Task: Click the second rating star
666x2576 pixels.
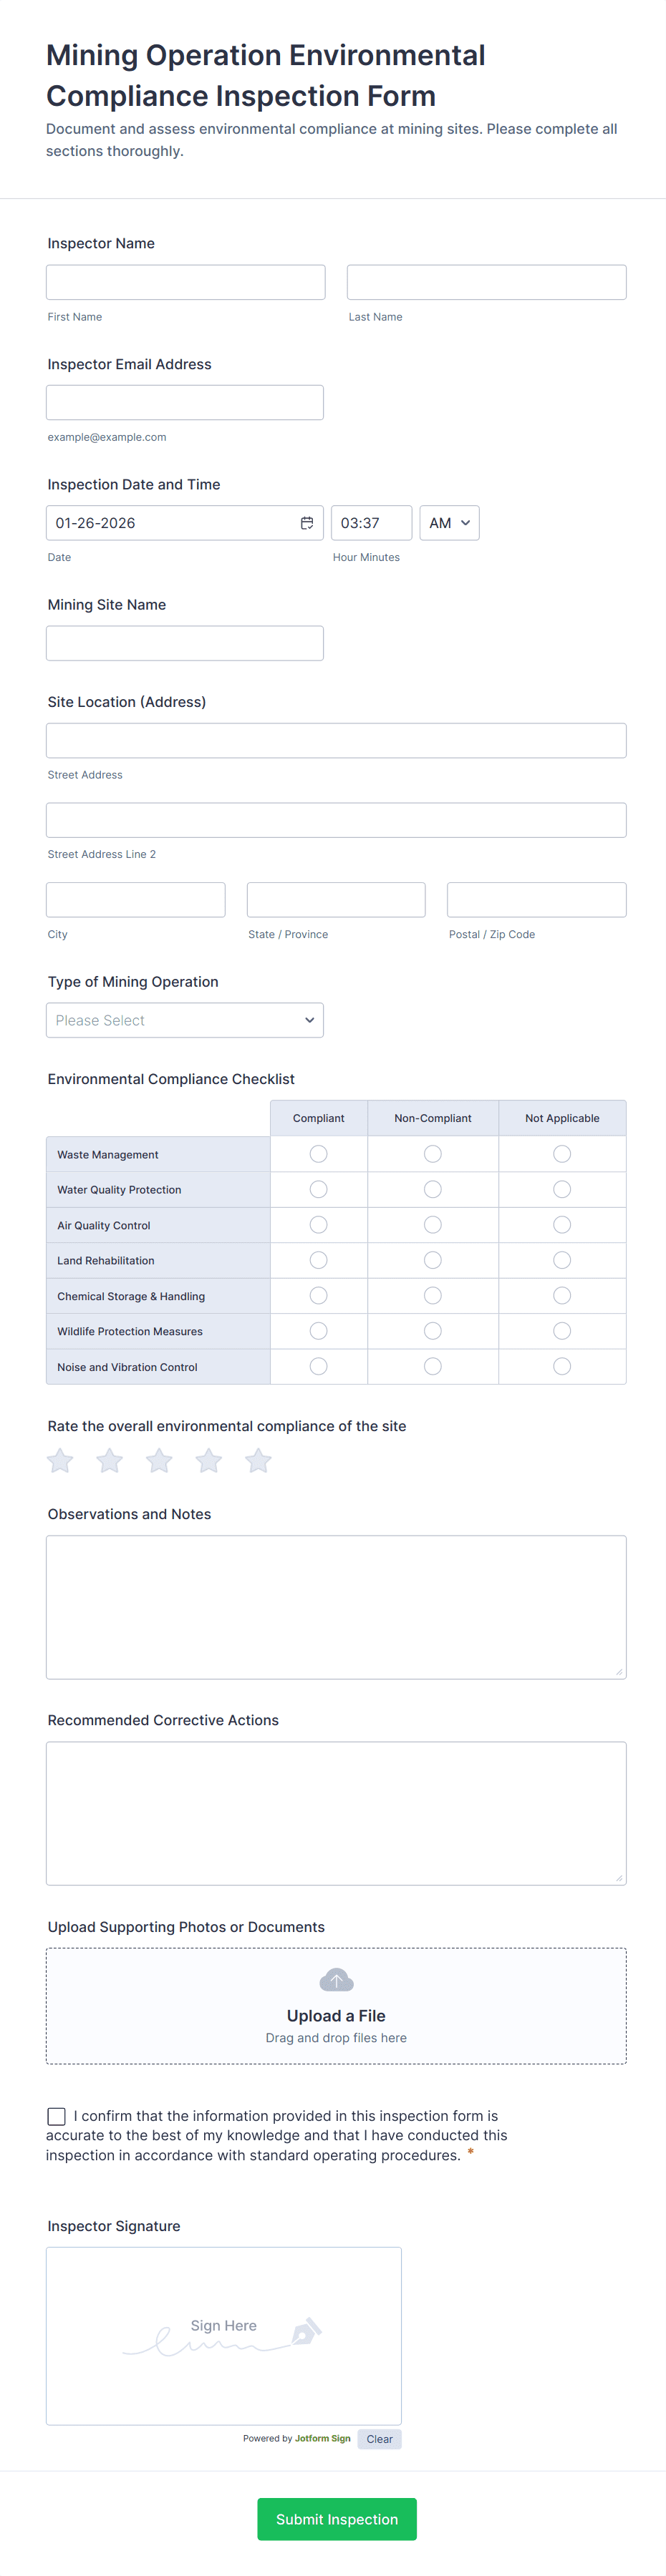Action: (109, 1461)
